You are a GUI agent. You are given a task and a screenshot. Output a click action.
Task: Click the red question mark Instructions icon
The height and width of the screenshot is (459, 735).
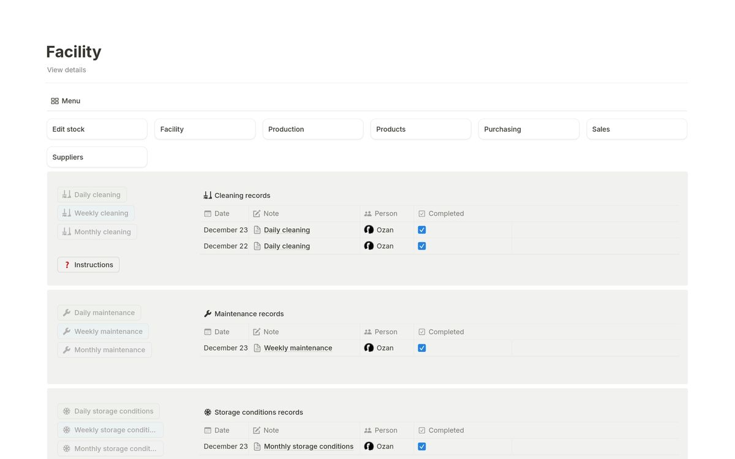coord(67,265)
